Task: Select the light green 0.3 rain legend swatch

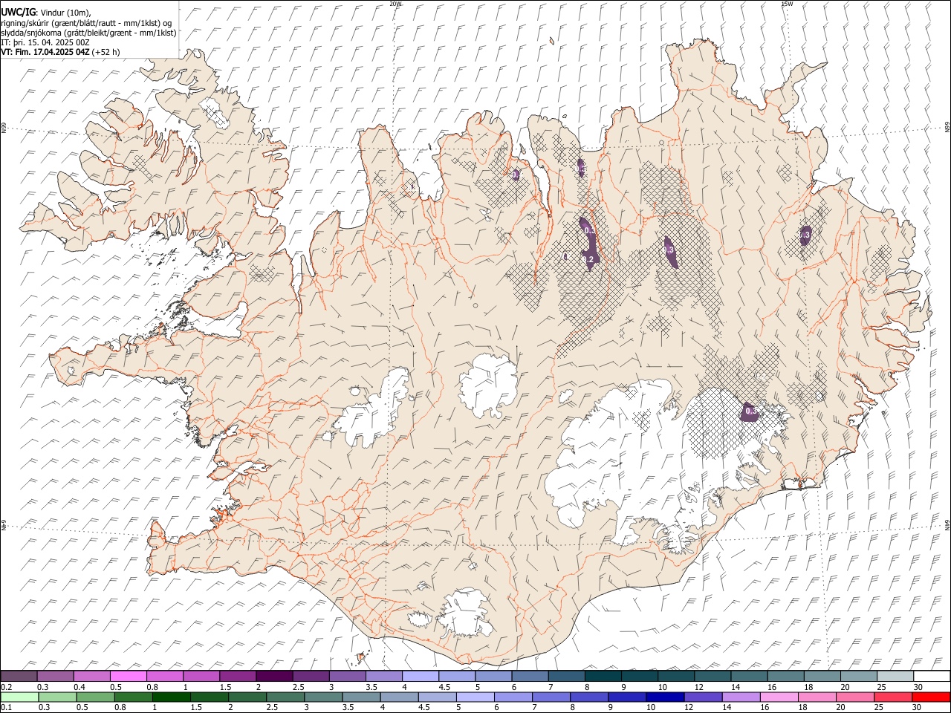Action: [x=57, y=697]
